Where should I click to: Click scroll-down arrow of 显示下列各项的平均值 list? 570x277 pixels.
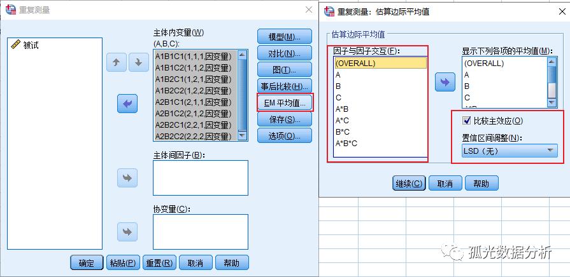552,103
